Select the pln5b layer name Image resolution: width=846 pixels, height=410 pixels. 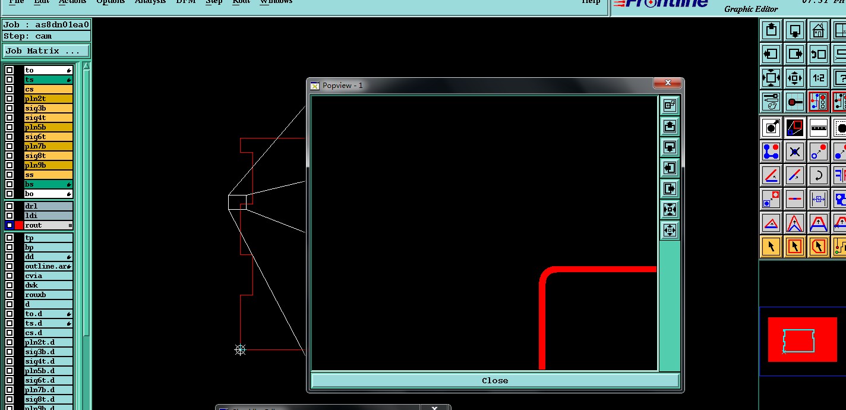coord(48,127)
